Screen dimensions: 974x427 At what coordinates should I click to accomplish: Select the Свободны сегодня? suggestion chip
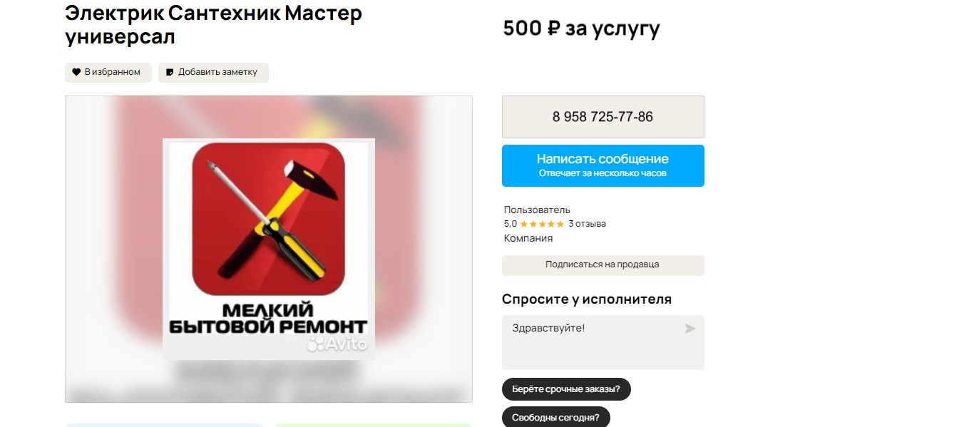(556, 417)
